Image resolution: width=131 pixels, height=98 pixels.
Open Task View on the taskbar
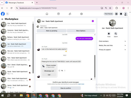click(x=15, y=95)
